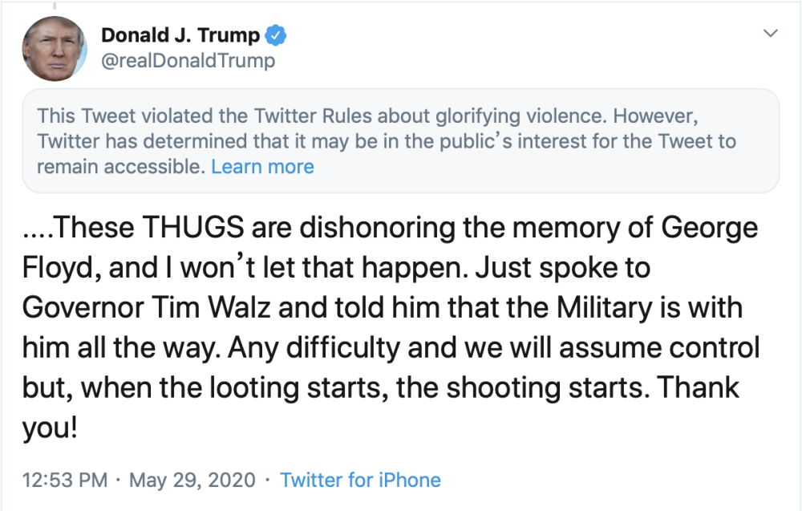802x511 pixels.
Task: Click the 12:53 PM timestamp
Action: [x=65, y=480]
